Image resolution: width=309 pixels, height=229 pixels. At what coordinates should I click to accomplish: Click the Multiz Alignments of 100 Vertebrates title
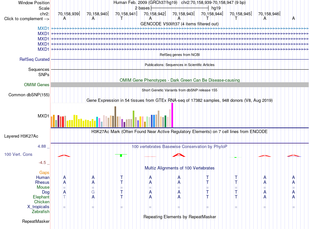180,168
